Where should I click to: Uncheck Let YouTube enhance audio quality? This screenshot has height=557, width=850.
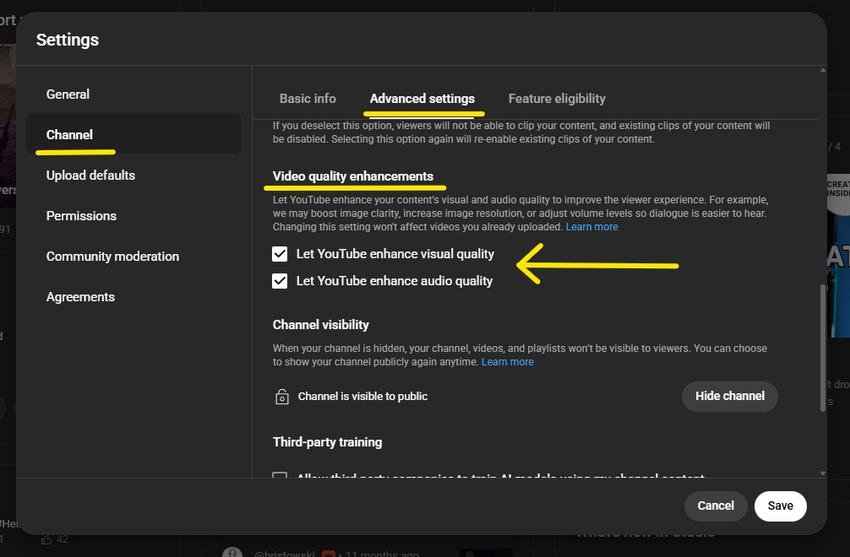tap(280, 281)
